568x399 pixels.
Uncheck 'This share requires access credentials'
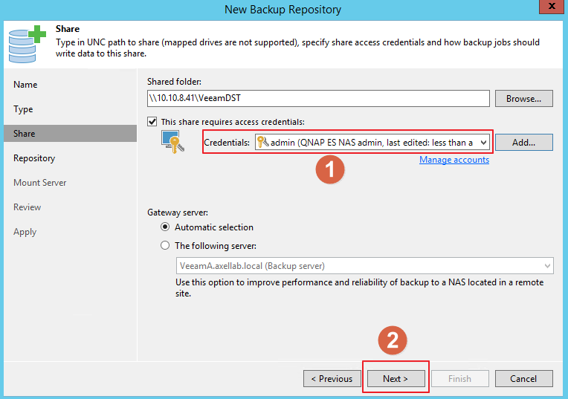[x=152, y=122]
